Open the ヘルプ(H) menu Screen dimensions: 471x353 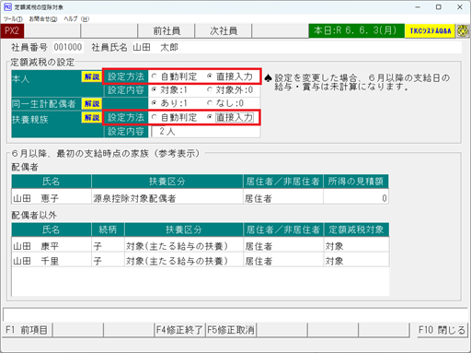click(x=76, y=19)
